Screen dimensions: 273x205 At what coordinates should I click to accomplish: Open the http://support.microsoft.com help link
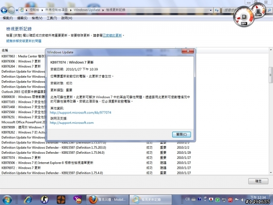coord(72,123)
